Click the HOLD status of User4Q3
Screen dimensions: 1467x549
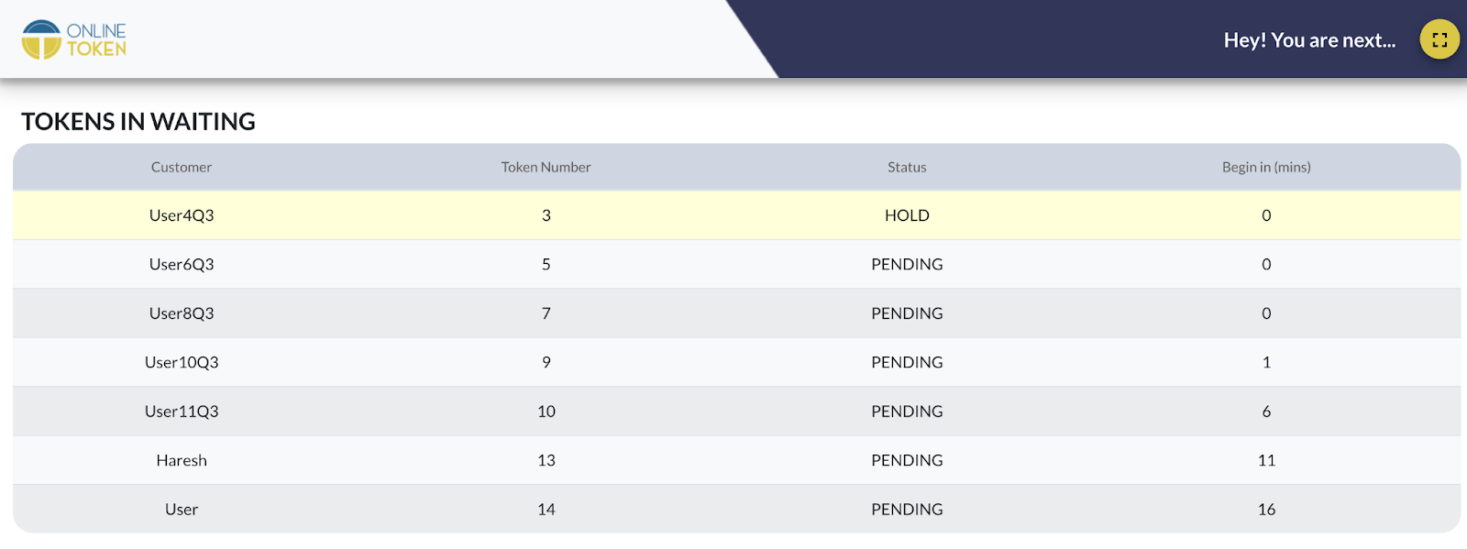907,215
